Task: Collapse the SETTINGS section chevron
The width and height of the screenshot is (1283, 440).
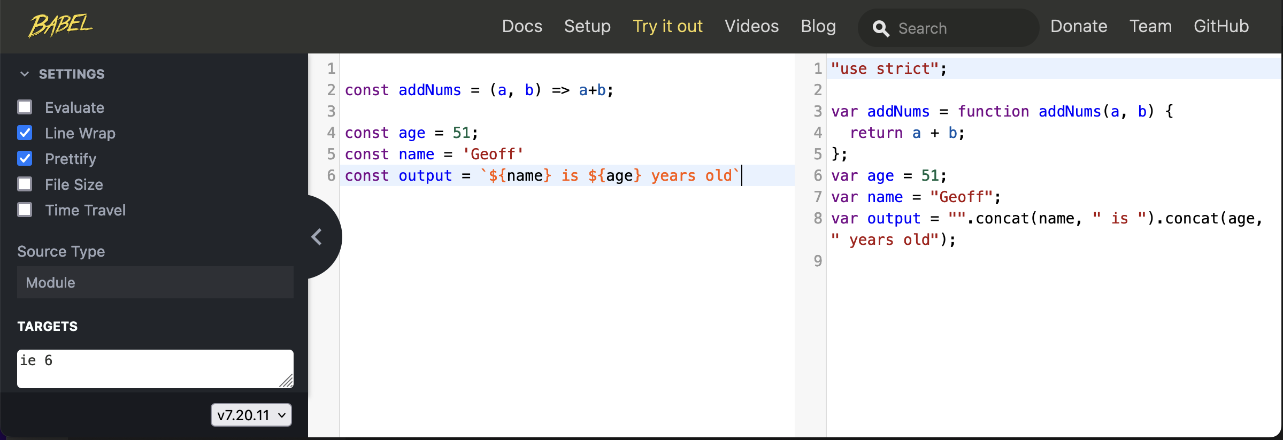Action: pos(25,74)
